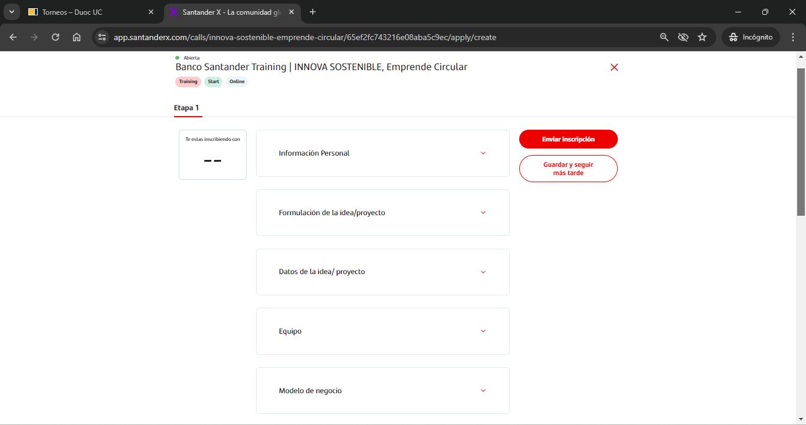The image size is (806, 425).
Task: Click the Banco Santander Training title text
Action: (x=322, y=67)
